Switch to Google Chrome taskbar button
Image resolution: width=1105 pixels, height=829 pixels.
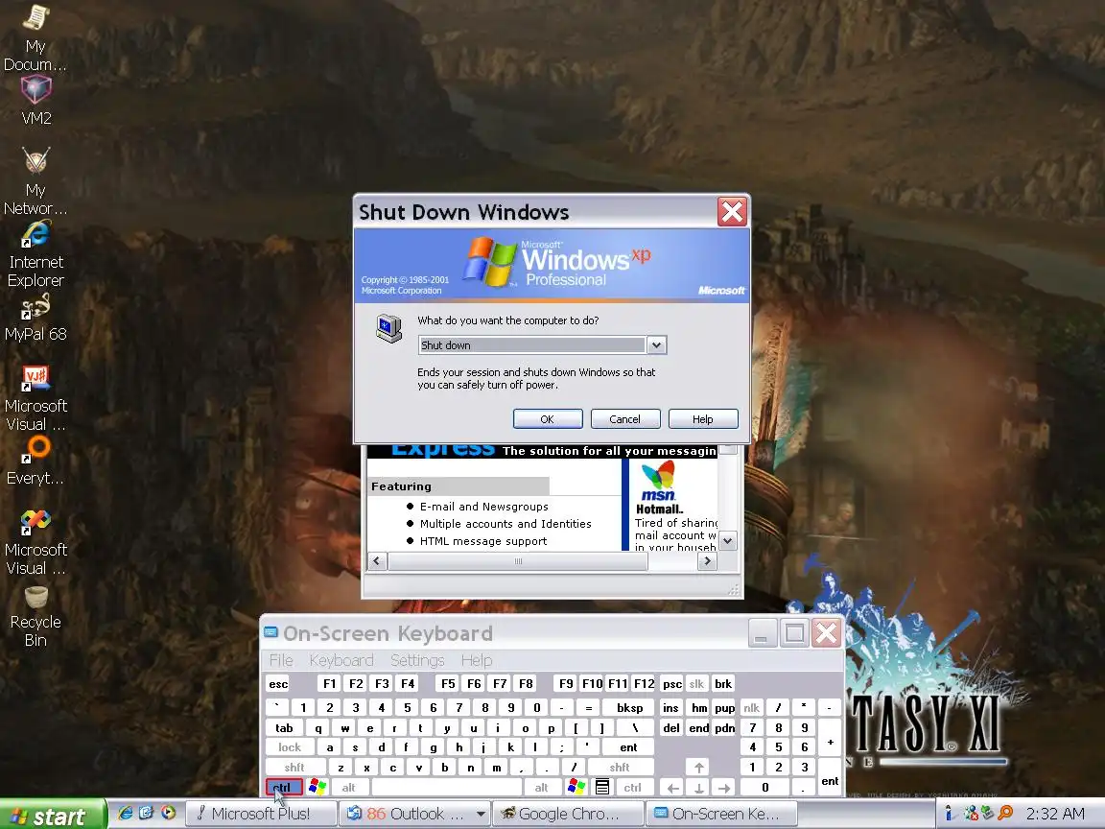[568, 814]
